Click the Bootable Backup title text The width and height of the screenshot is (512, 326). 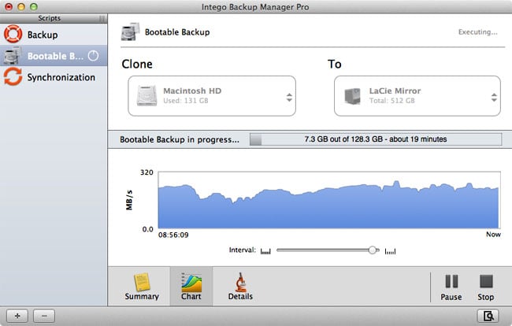(x=177, y=32)
